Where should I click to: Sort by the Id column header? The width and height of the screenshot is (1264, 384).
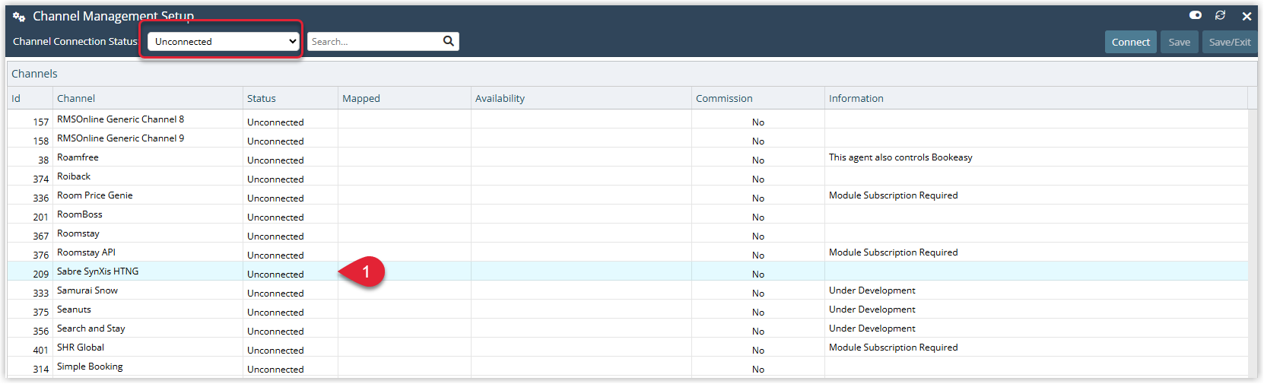[x=30, y=98]
